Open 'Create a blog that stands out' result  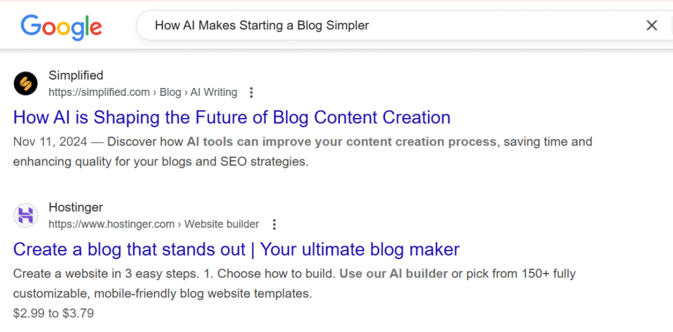point(236,249)
